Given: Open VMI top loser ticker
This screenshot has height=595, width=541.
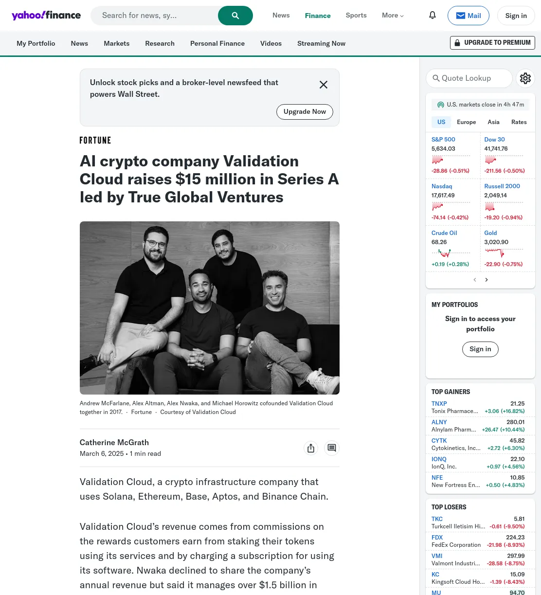Looking at the screenshot, I should (437, 556).
